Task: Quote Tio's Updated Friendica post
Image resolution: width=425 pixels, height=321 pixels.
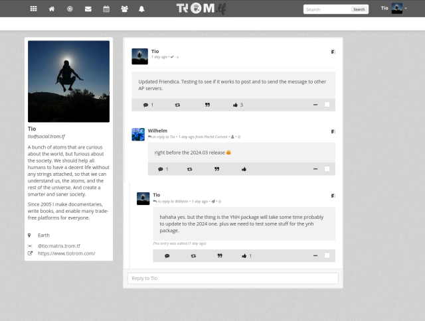Action: click(207, 105)
